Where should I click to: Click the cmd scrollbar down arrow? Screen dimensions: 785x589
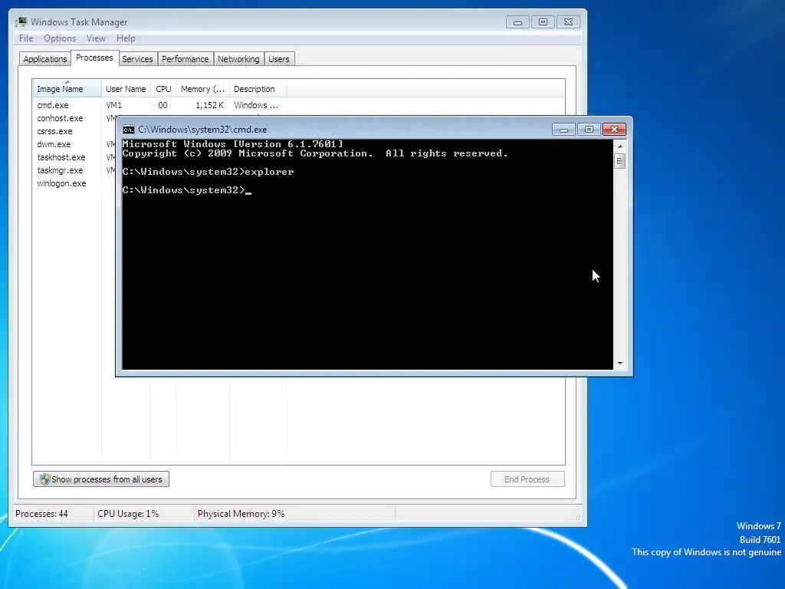(x=619, y=364)
